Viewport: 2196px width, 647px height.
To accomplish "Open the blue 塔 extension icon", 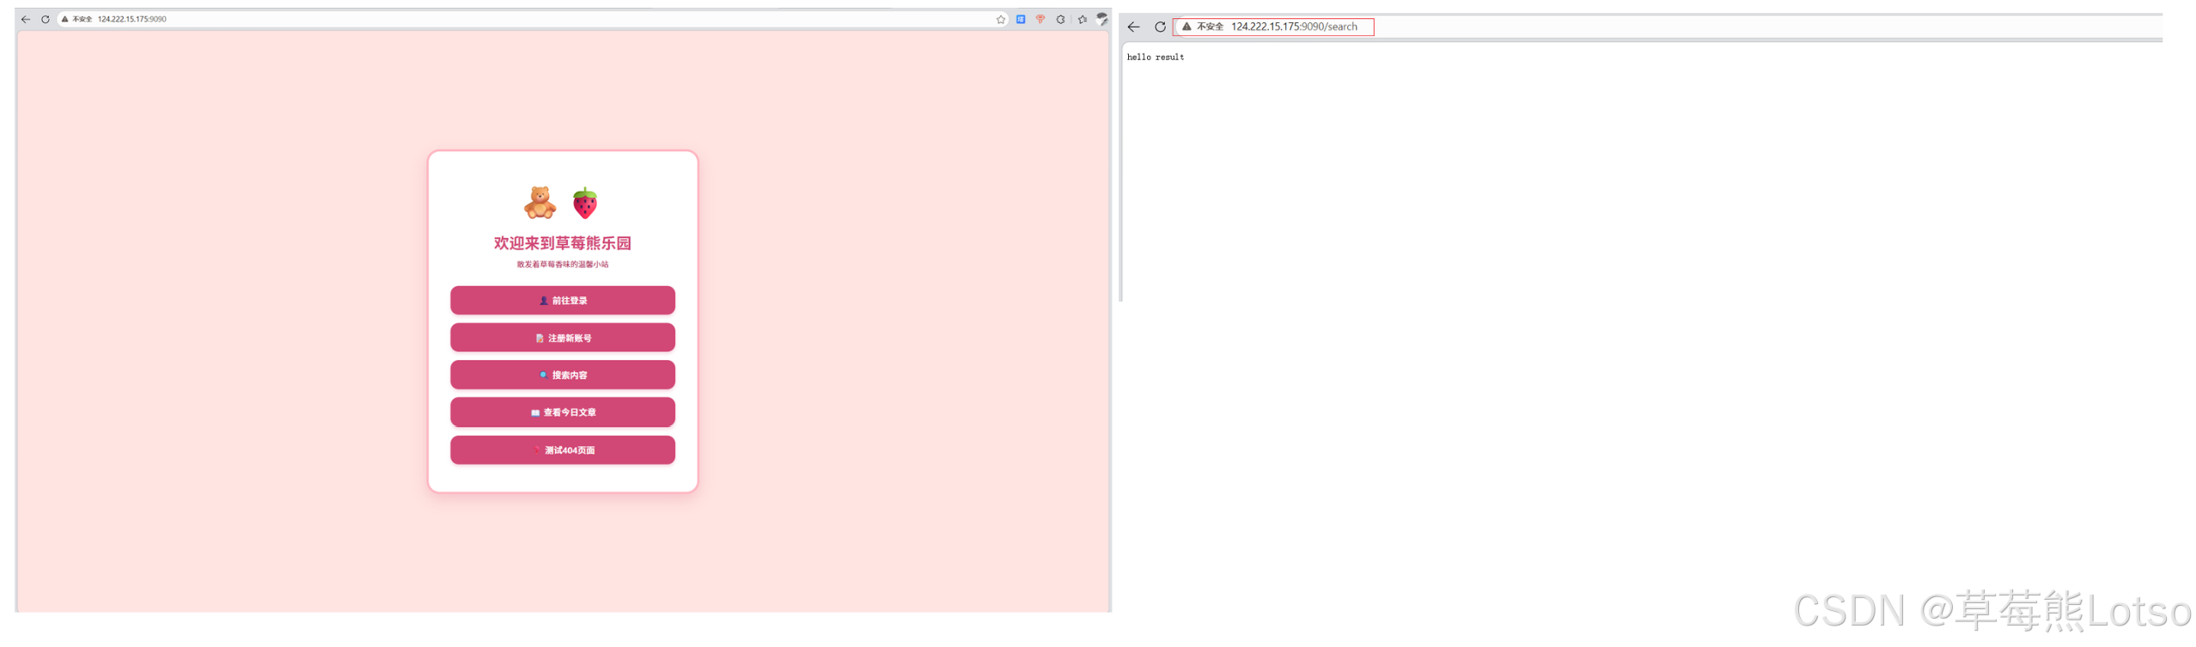I will coord(1020,19).
